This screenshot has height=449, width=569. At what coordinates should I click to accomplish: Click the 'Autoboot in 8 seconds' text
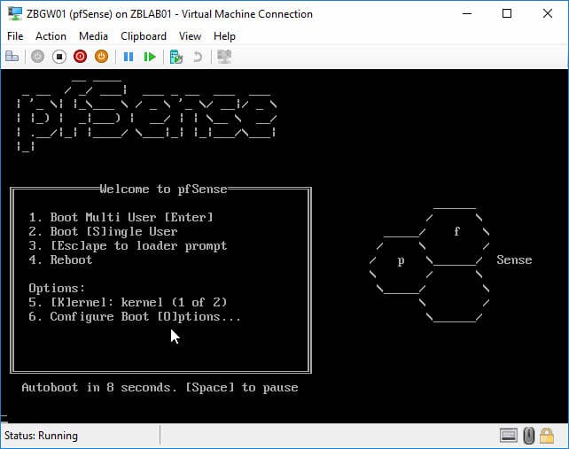point(99,387)
